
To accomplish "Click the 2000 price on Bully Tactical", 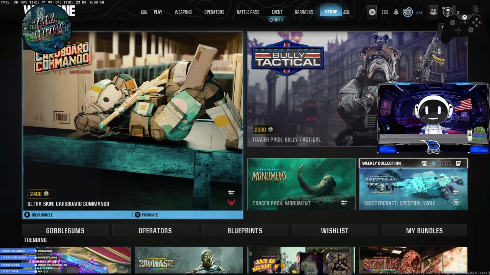I will (260, 129).
